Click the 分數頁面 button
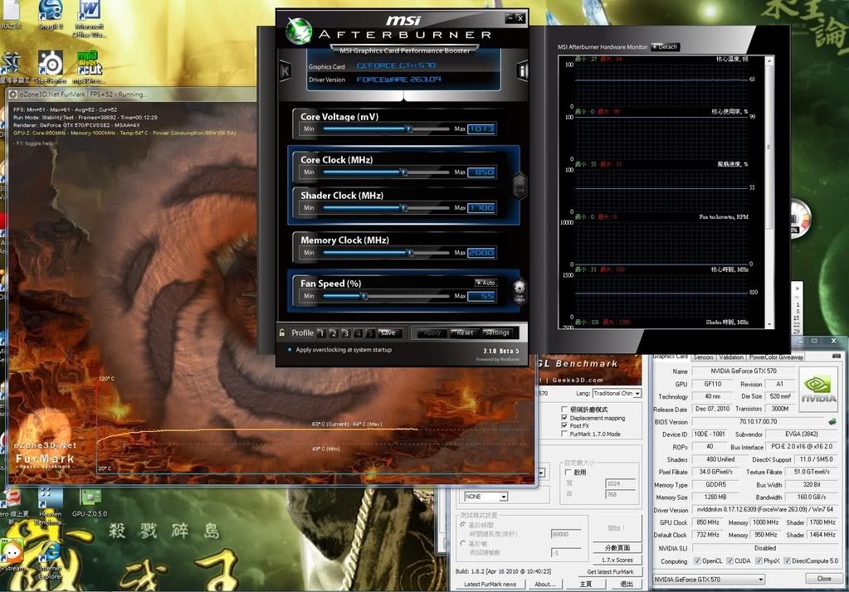The width and height of the screenshot is (849, 592). point(617,547)
